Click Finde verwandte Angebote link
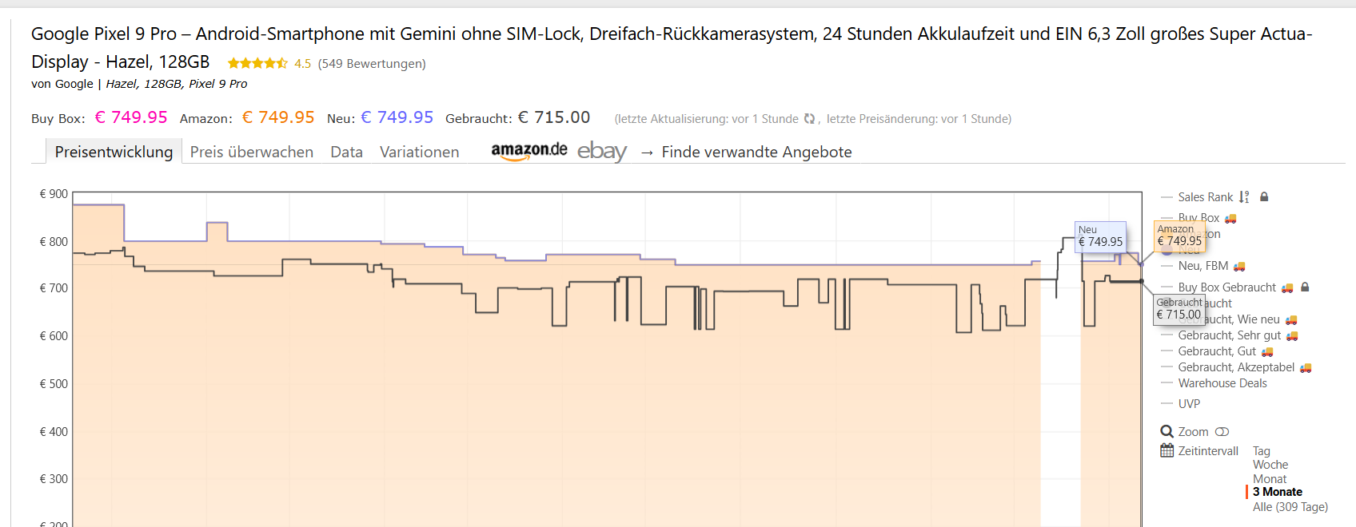The width and height of the screenshot is (1356, 527). coord(756,152)
